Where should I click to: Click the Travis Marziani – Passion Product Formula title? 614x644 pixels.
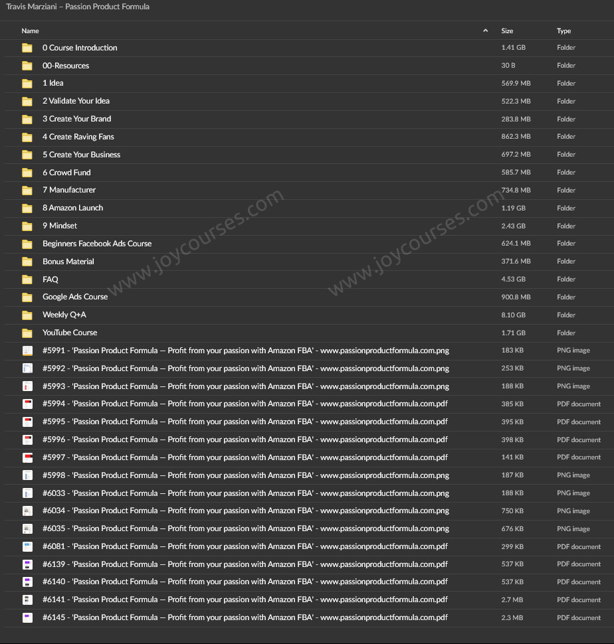(78, 7)
